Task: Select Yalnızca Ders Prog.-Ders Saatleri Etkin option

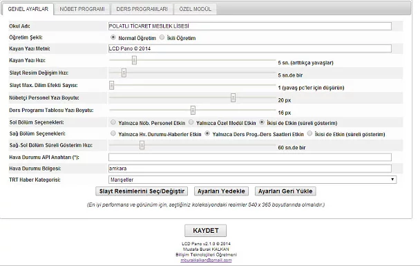Action: coord(207,133)
